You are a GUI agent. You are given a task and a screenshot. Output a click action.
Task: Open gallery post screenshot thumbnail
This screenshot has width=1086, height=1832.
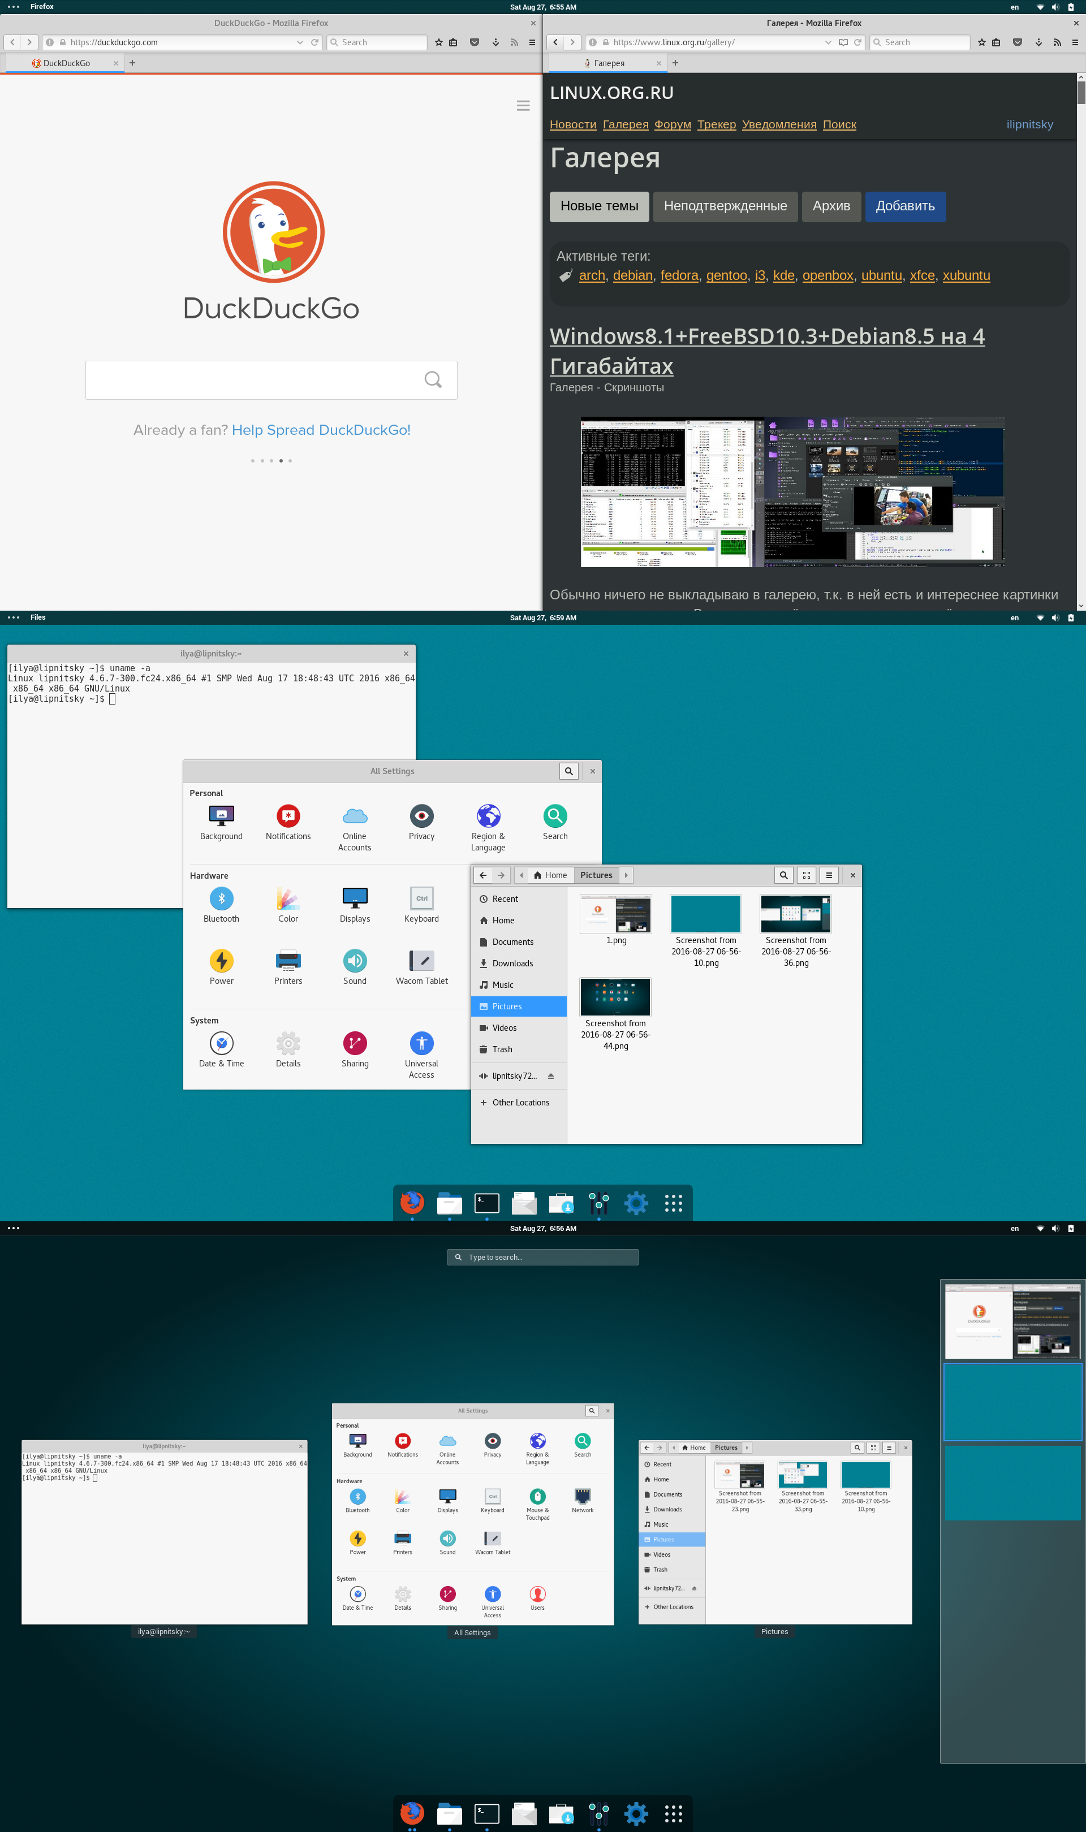click(x=792, y=492)
